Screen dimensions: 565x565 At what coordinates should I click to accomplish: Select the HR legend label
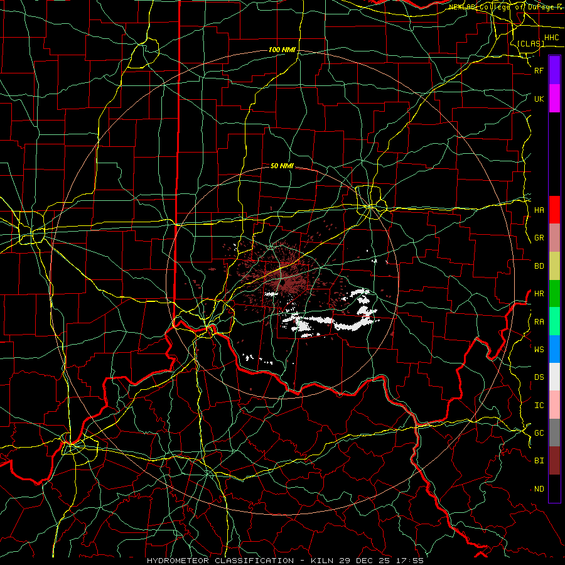[x=539, y=294]
